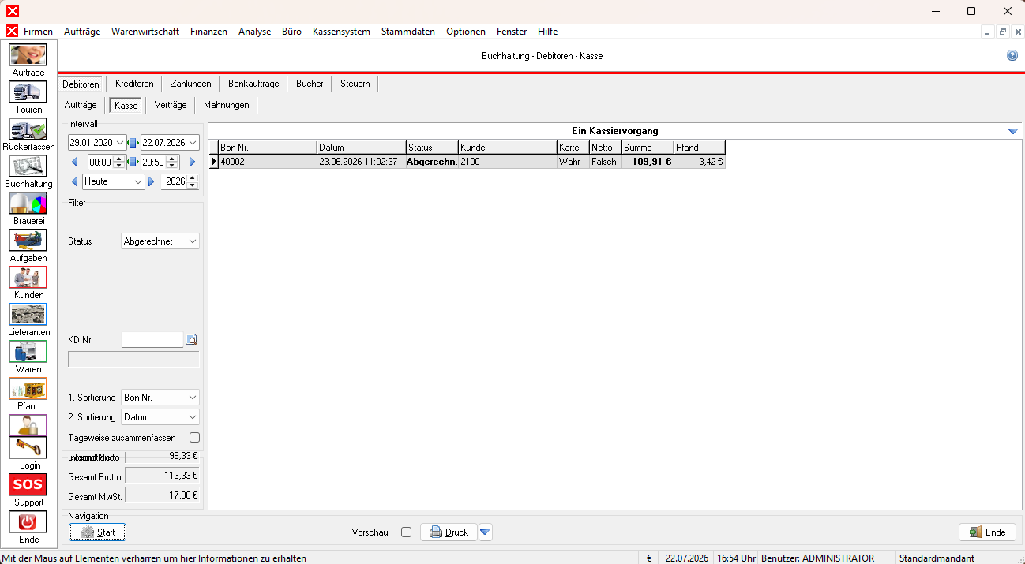Image resolution: width=1025 pixels, height=564 pixels.
Task: Open the Lieferanten sidebar icon
Action: tap(28, 314)
